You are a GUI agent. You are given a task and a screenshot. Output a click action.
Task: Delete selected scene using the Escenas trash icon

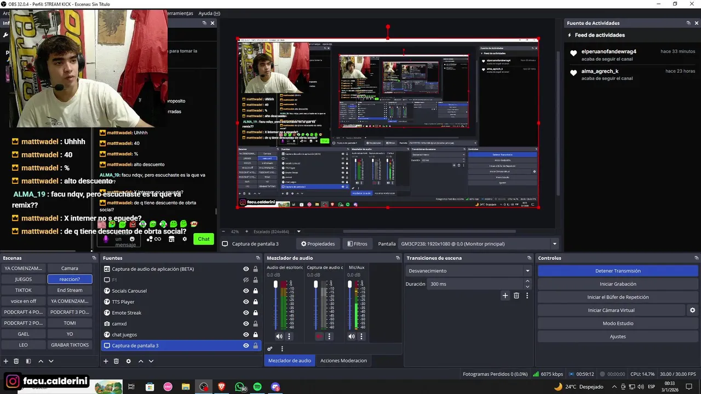tap(16, 361)
